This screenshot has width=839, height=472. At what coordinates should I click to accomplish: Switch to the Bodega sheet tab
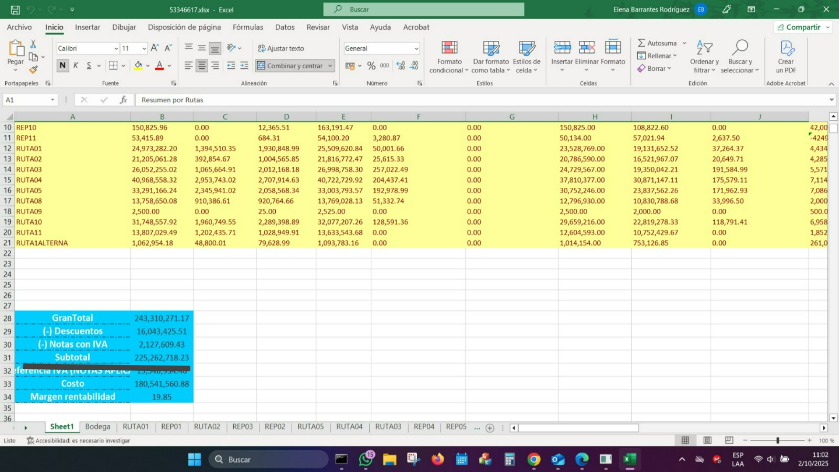pyautogui.click(x=98, y=427)
